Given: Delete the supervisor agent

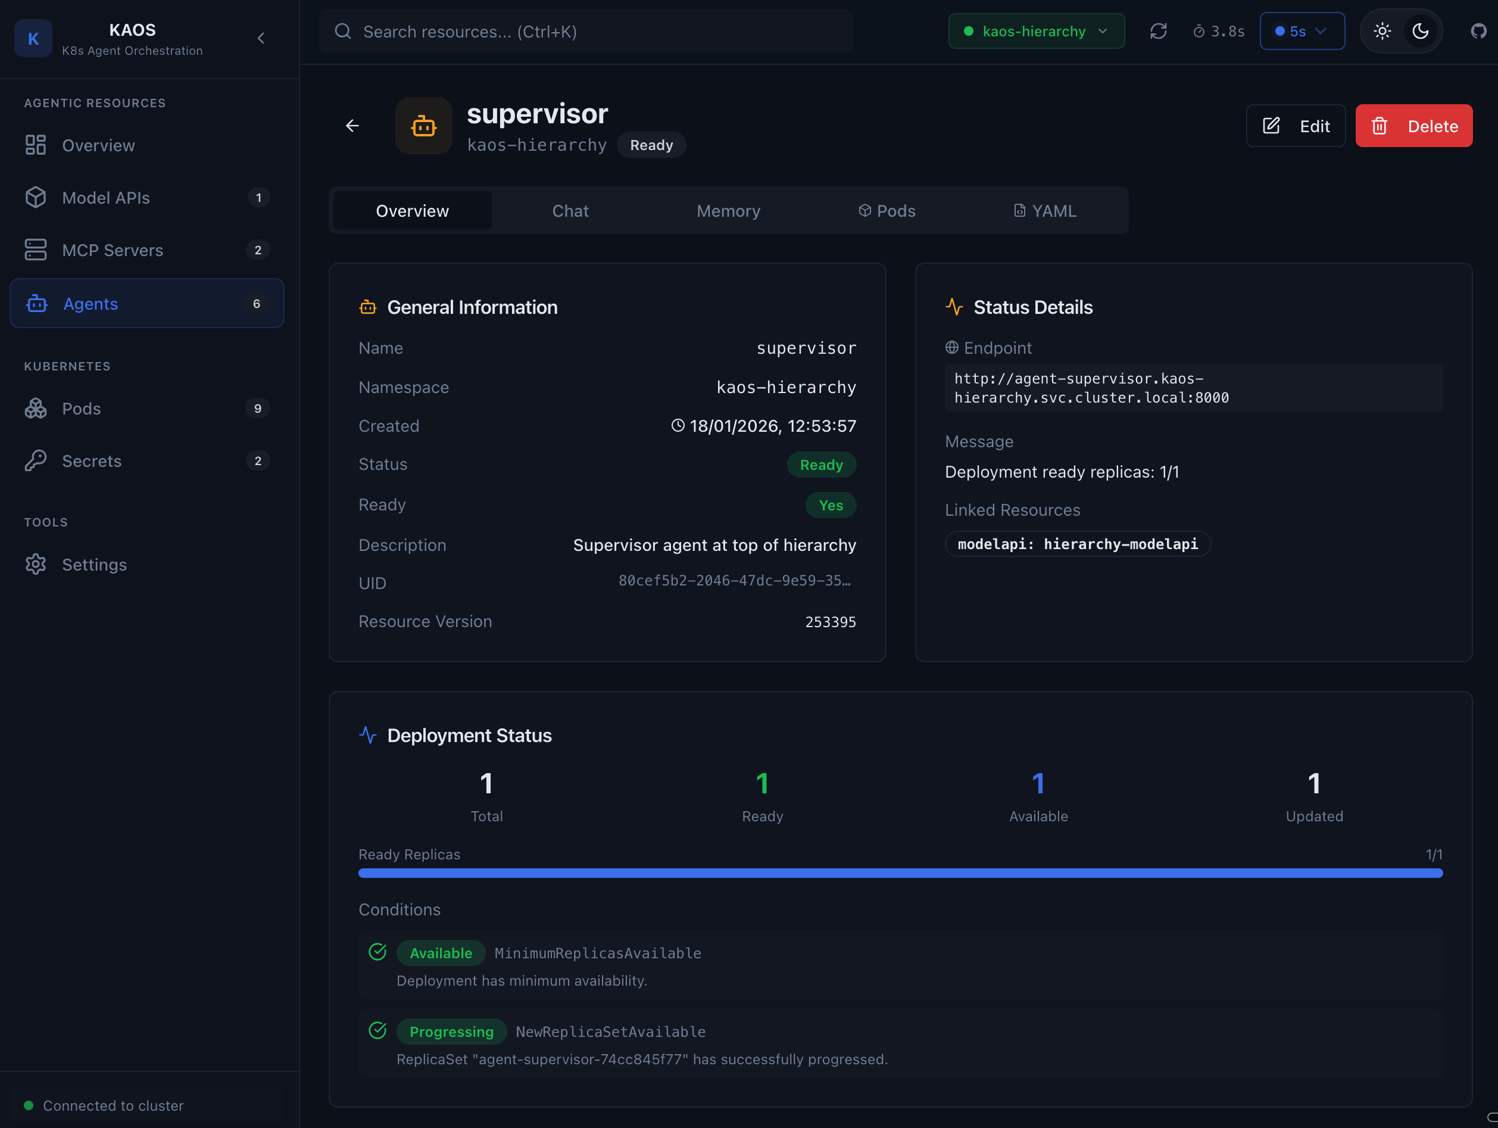Looking at the screenshot, I should pos(1413,125).
